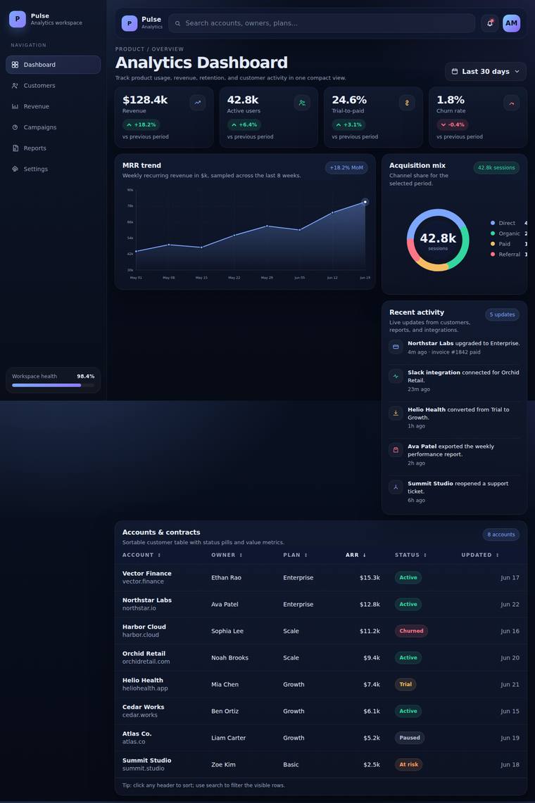The height and width of the screenshot is (803, 535).
Task: Click the search accounts input field
Action: [x=322, y=23]
